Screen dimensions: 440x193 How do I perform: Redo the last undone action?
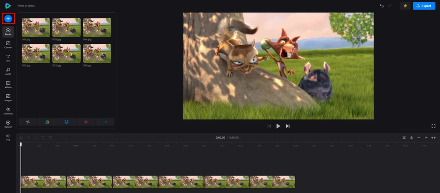389,6
